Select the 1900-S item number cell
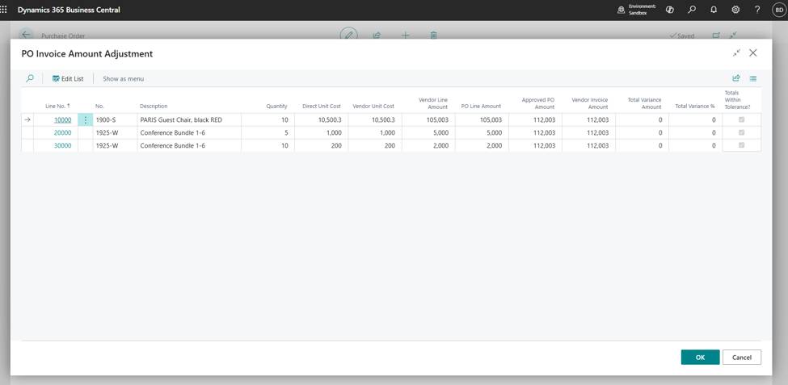The image size is (788, 385). click(x=115, y=120)
